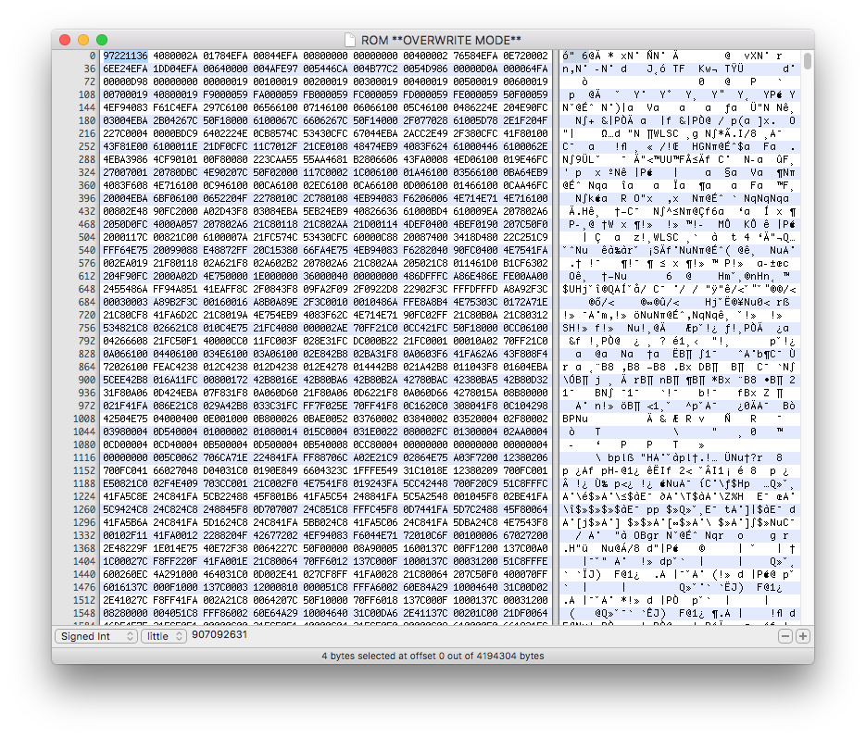Open the Signed Int type dropdown
This screenshot has width=866, height=738.
(x=95, y=636)
